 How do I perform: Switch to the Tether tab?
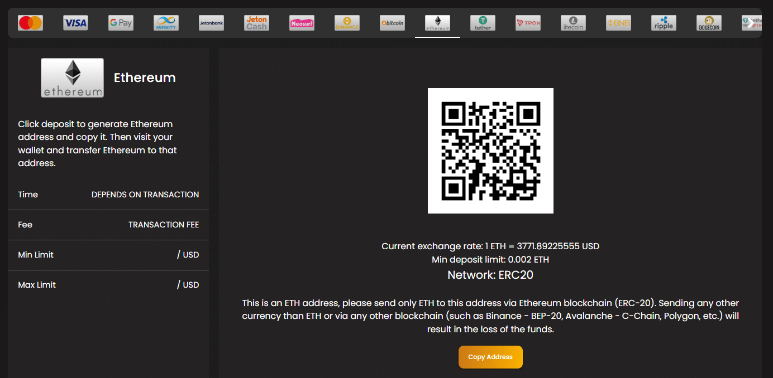pos(483,22)
